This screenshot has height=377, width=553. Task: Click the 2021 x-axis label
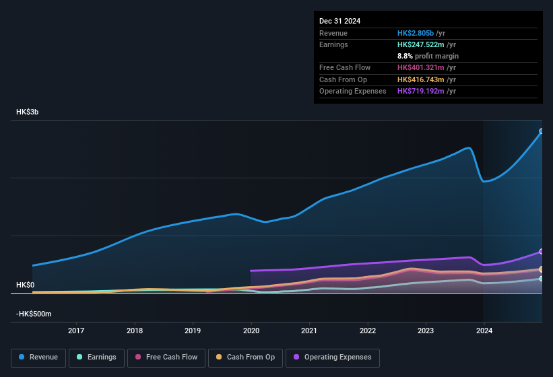click(x=309, y=331)
